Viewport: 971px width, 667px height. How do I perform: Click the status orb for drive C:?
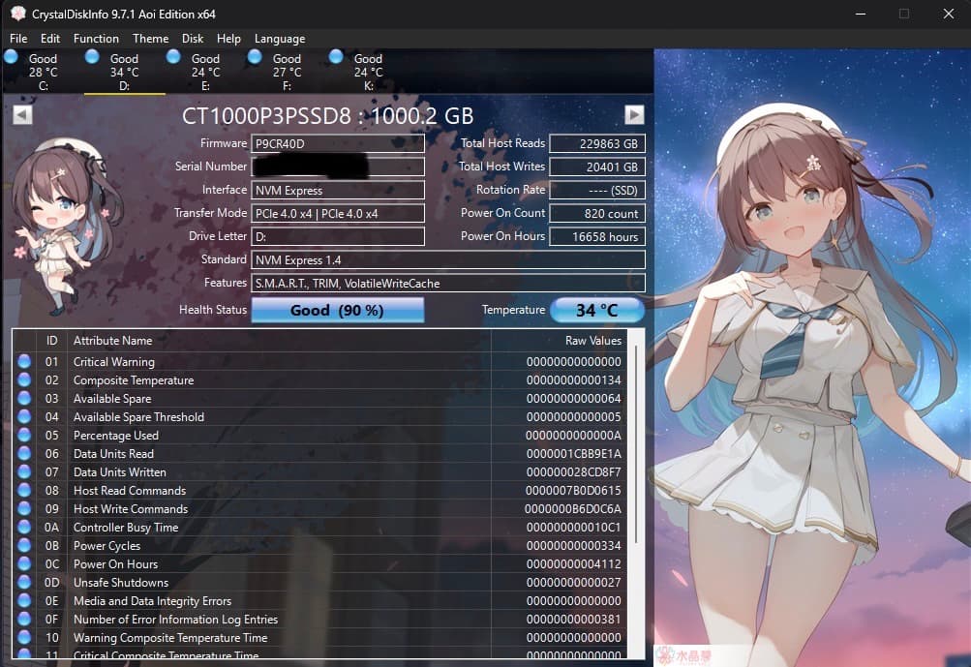pyautogui.click(x=11, y=57)
